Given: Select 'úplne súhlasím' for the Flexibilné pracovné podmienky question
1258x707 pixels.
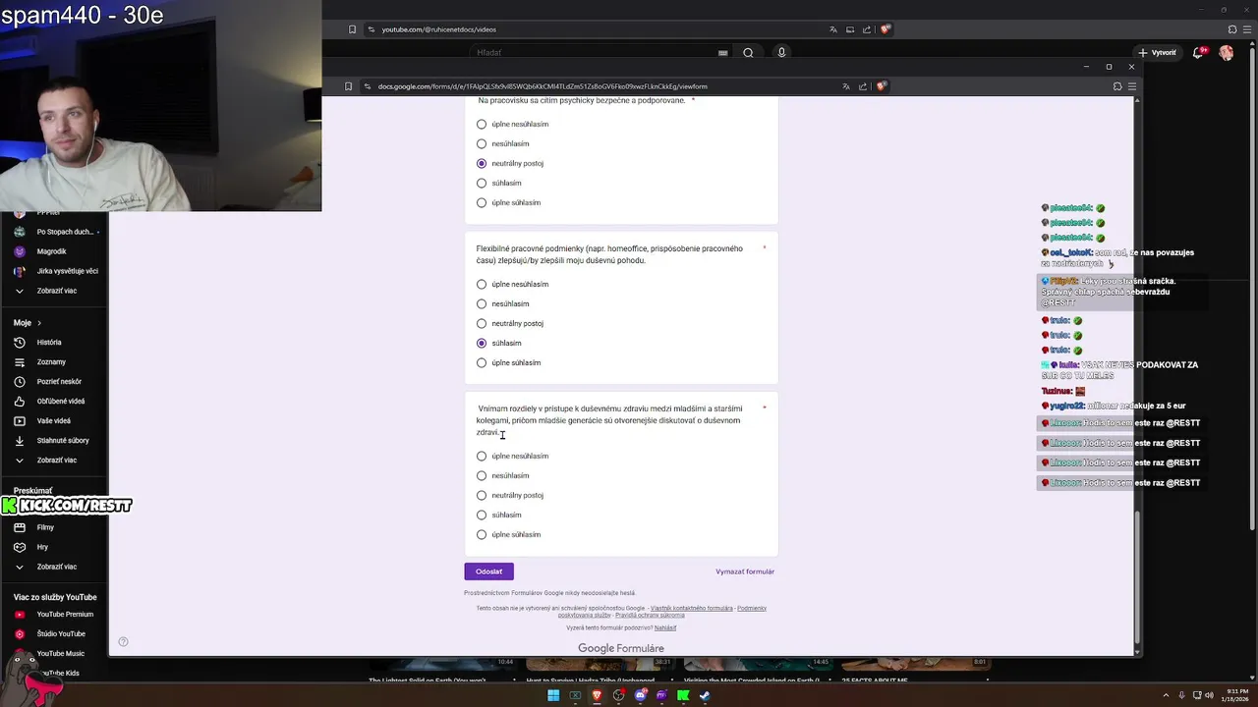Looking at the screenshot, I should pos(482,362).
